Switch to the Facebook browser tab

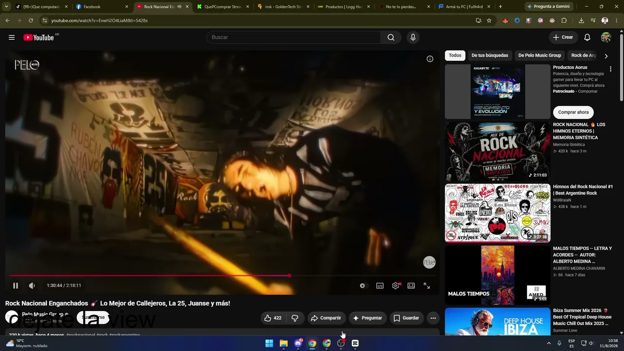pyautogui.click(x=102, y=7)
